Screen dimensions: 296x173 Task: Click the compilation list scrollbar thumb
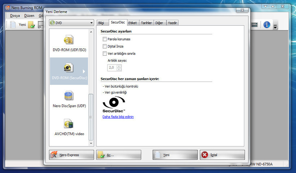[x=91, y=117]
